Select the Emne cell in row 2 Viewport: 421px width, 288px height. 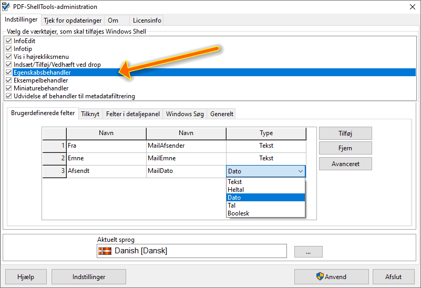pos(106,158)
